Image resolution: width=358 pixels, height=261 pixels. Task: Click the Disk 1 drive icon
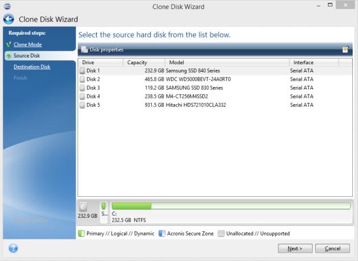coord(83,71)
